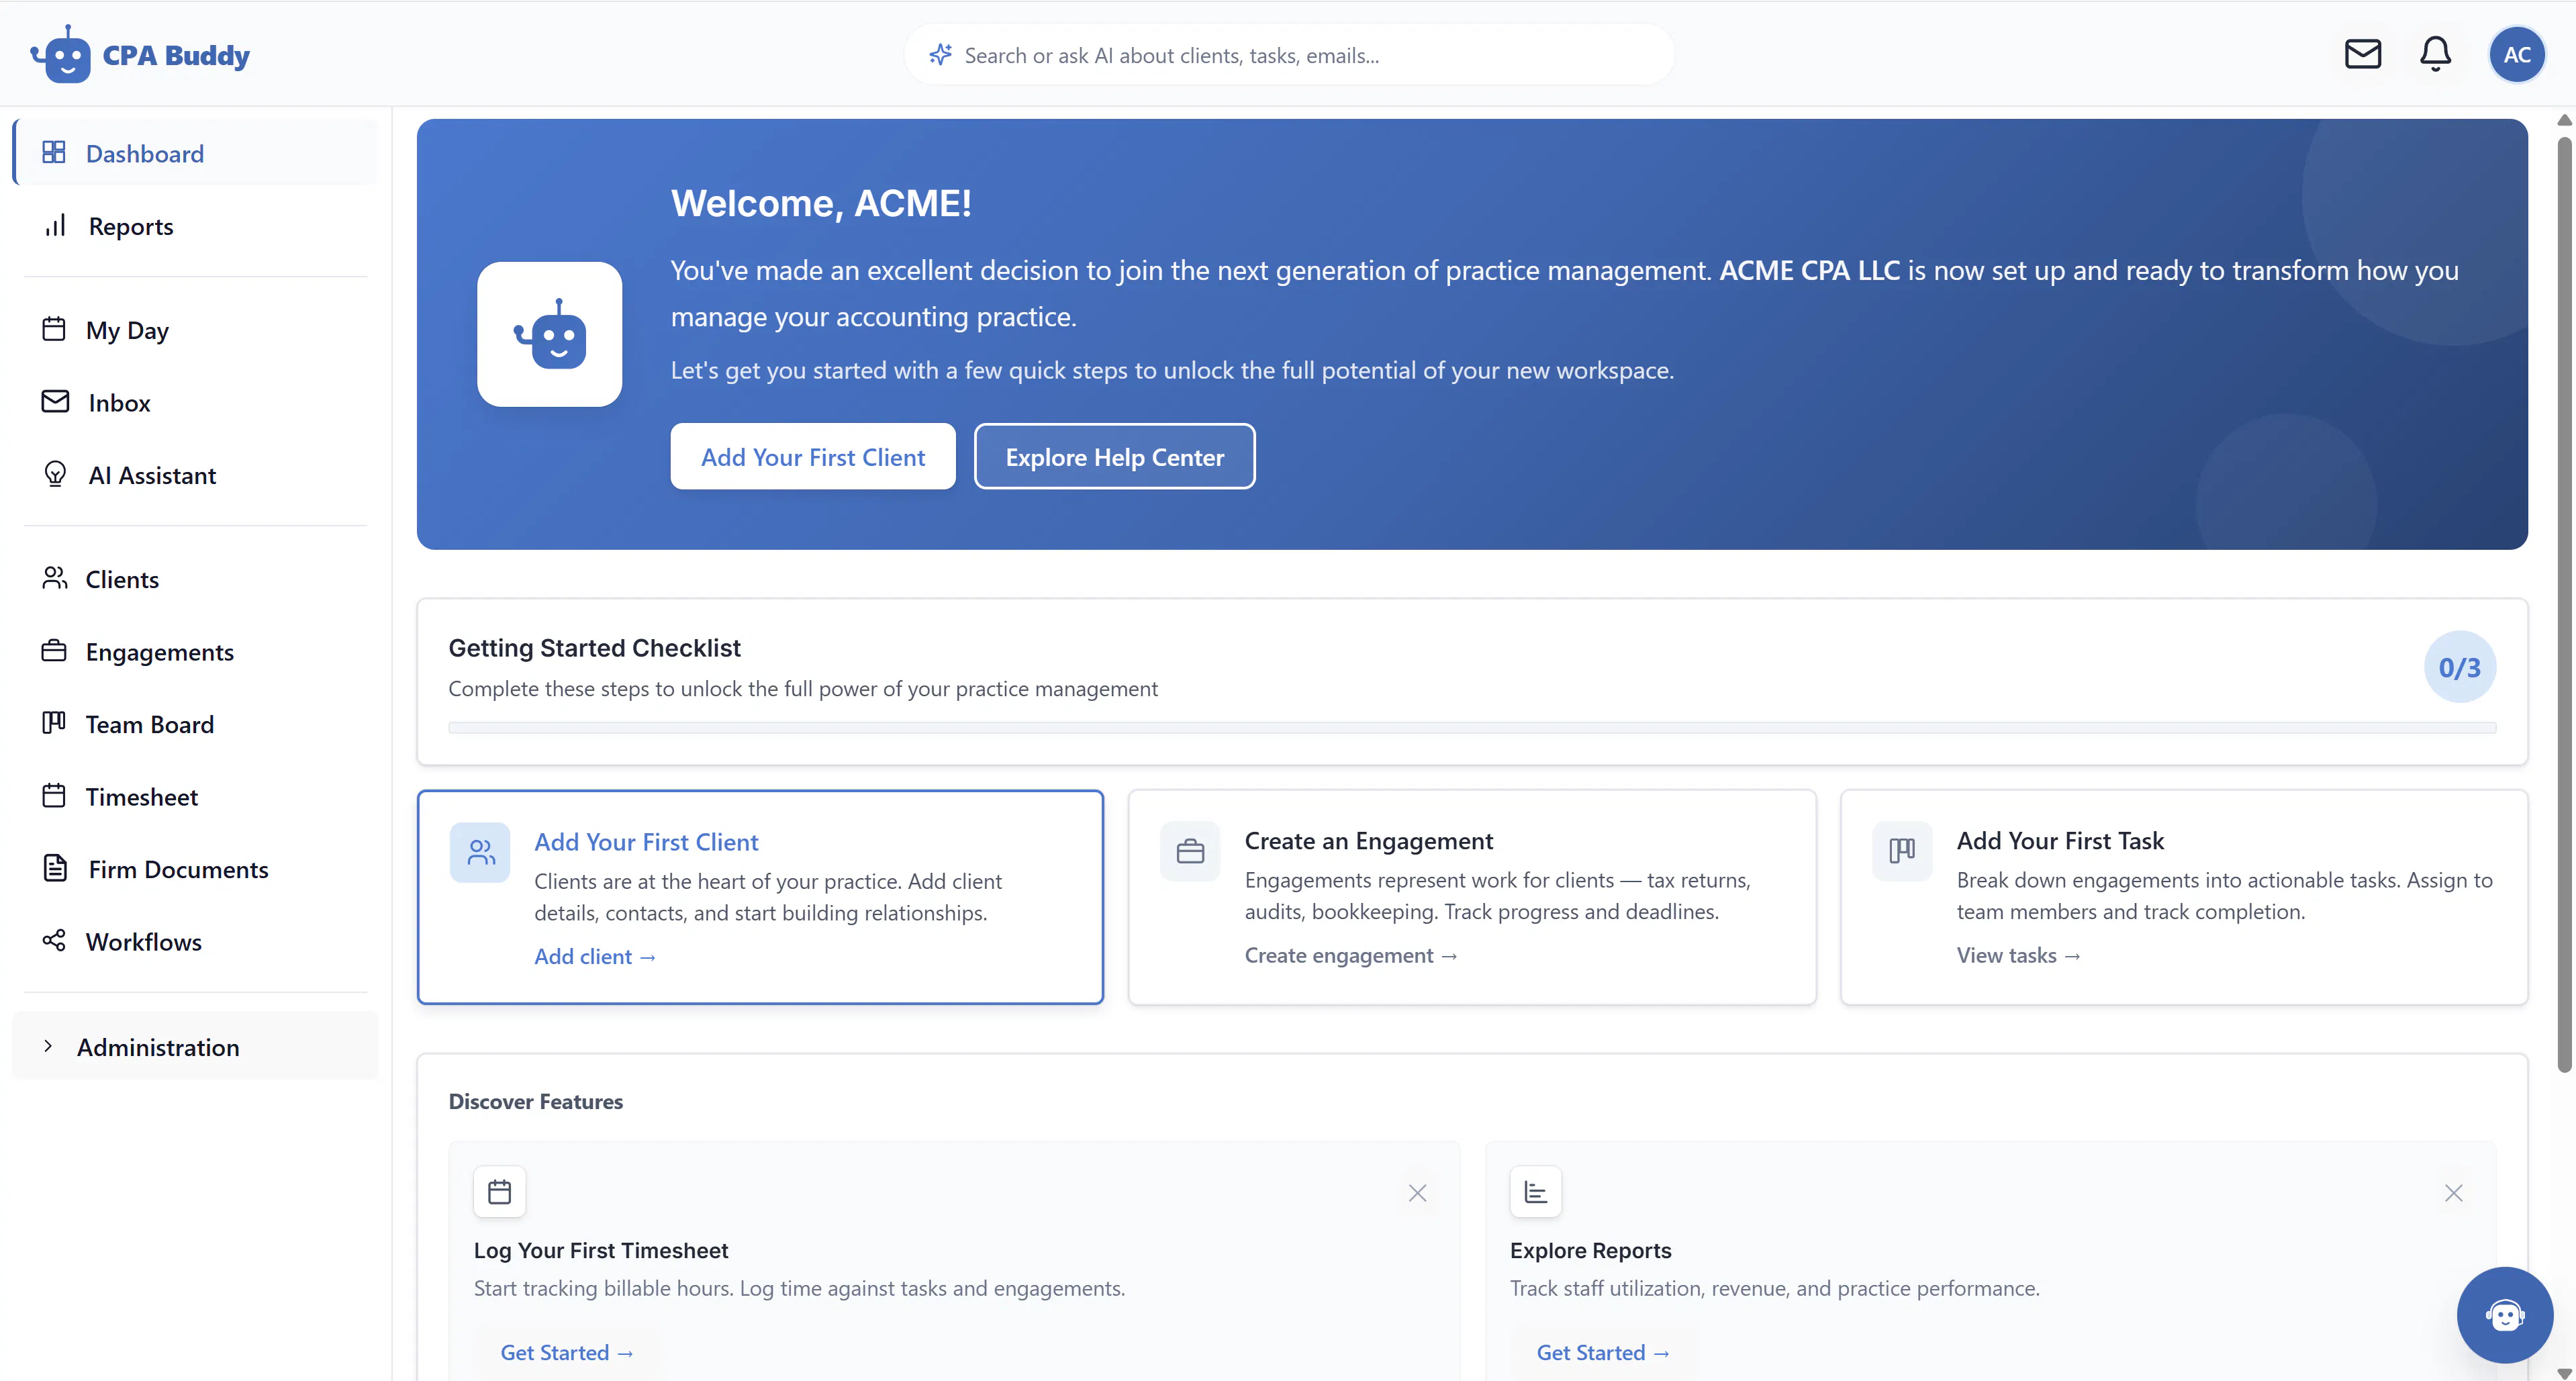Click the Getting Started checklist progress bar
2576x1381 pixels.
pos(1472,727)
